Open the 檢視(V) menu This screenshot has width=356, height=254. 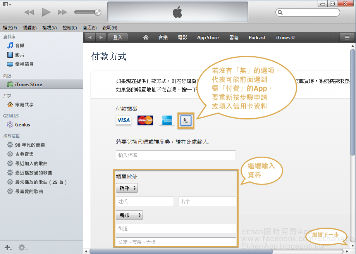pos(50,28)
